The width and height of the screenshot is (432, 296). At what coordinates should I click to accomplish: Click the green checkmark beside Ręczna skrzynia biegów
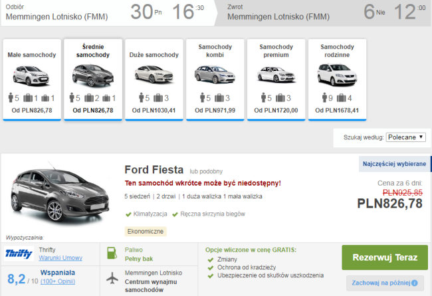[x=175, y=214]
